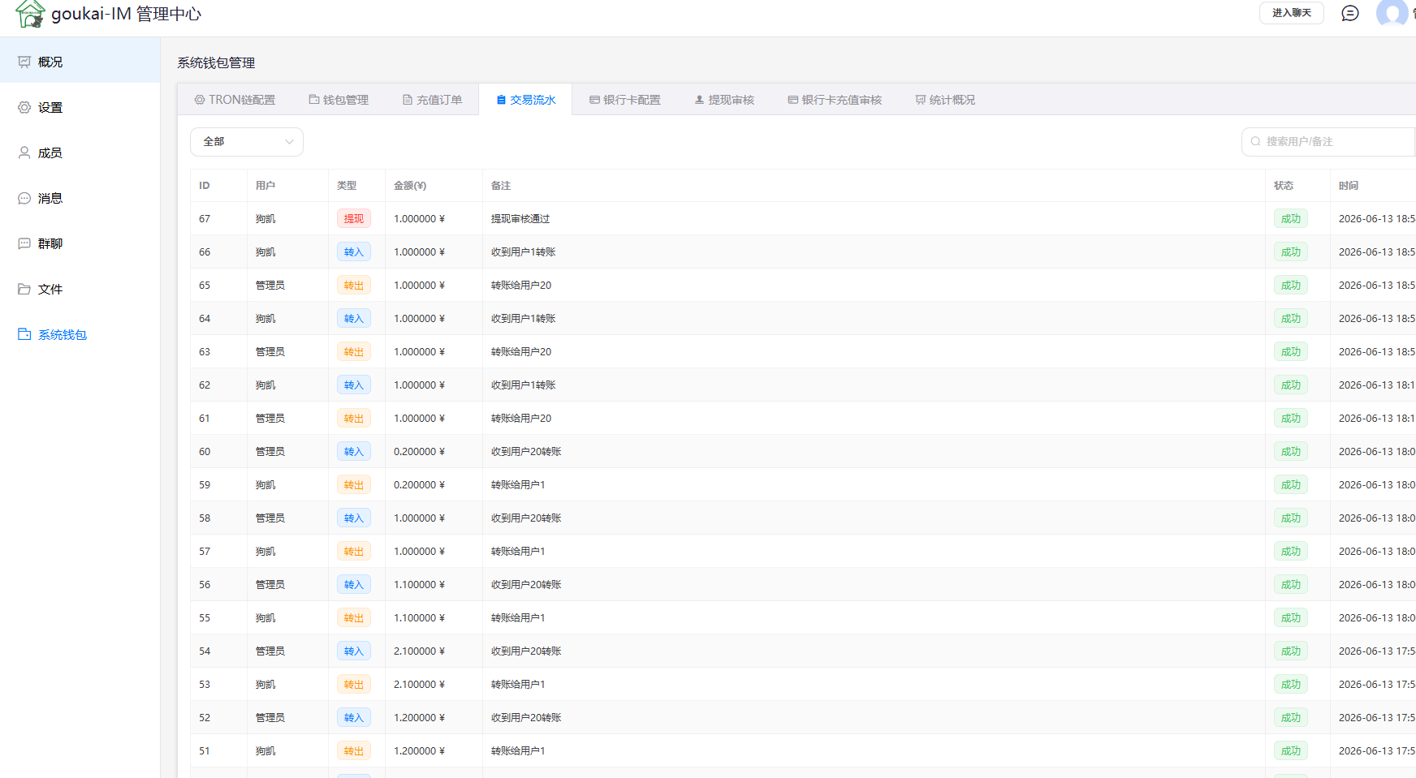The width and height of the screenshot is (1416, 778).
Task: Go to the 银行卡配置 tab
Action: [624, 100]
